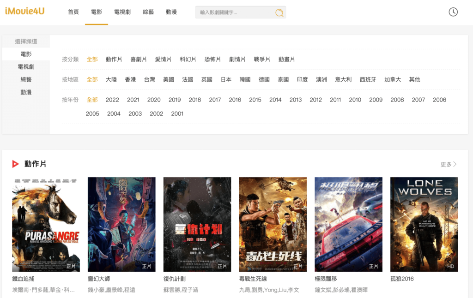This screenshot has height=298, width=473.
Task: Click the search magnifier icon
Action: coord(279,12)
